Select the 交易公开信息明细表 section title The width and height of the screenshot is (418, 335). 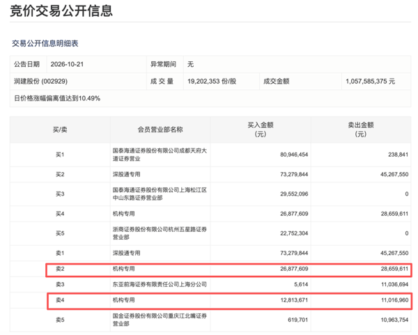[x=45, y=43]
